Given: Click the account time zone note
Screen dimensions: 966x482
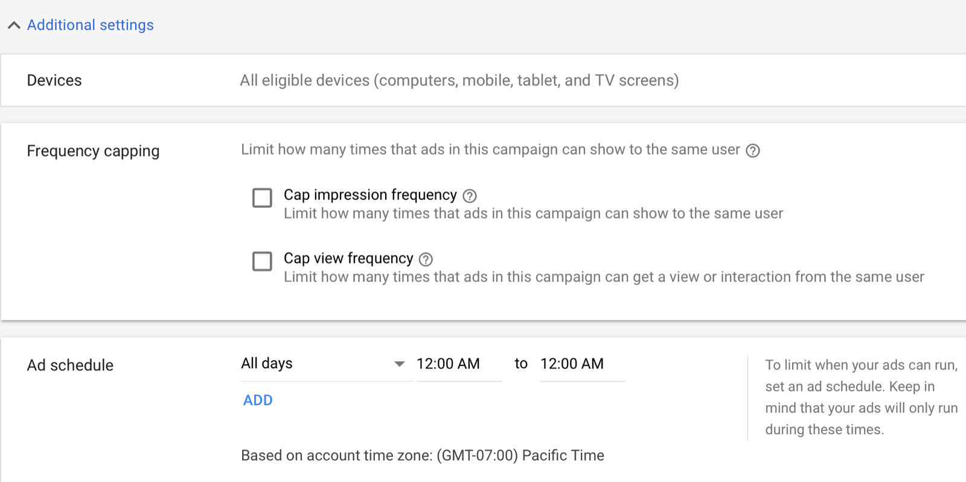Looking at the screenshot, I should tap(422, 455).
